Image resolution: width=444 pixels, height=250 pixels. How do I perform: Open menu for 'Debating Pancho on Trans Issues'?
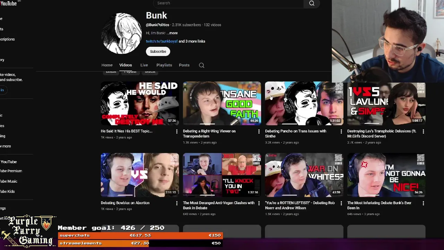341,131
